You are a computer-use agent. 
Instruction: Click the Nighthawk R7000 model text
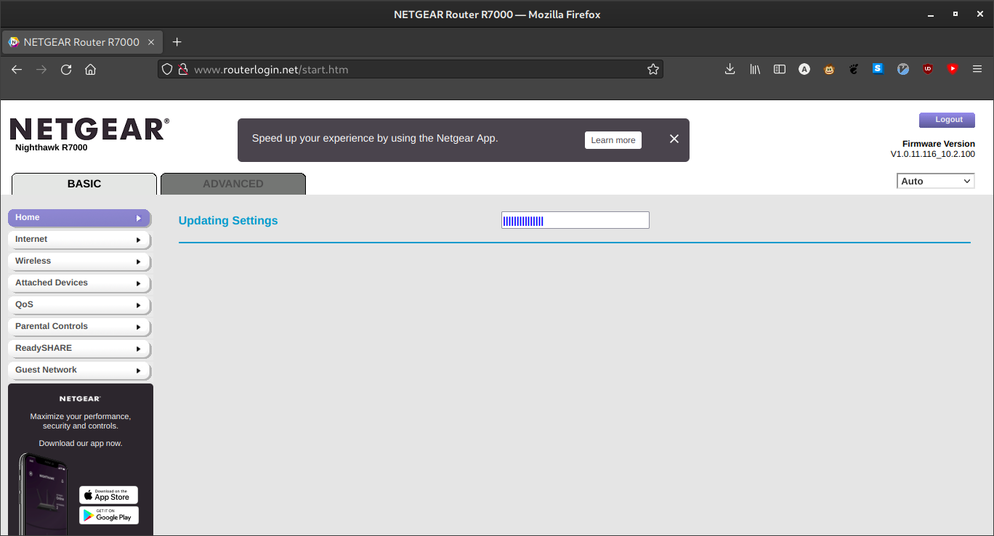pyautogui.click(x=51, y=147)
